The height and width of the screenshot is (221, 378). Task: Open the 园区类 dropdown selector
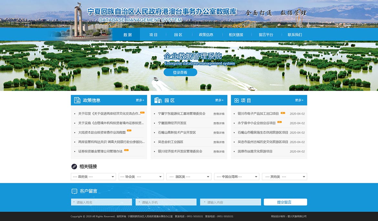point(189,177)
